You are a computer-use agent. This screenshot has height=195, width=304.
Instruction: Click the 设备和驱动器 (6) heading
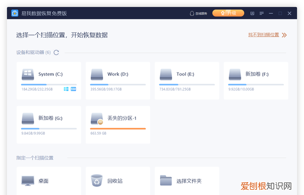pyautogui.click(x=34, y=53)
